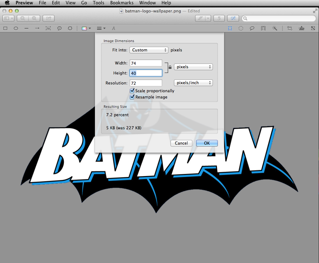Select the rectangle shape tool
The width and height of the screenshot is (319, 263).
coord(5,28)
